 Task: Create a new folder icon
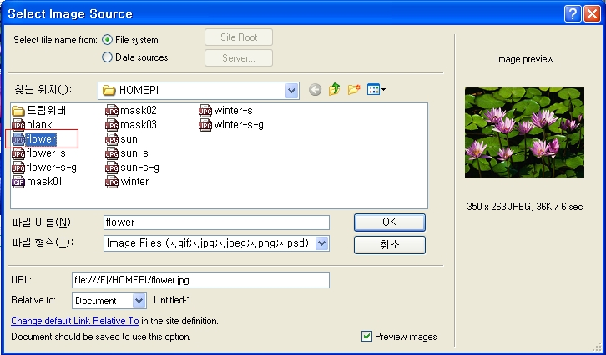click(x=354, y=90)
